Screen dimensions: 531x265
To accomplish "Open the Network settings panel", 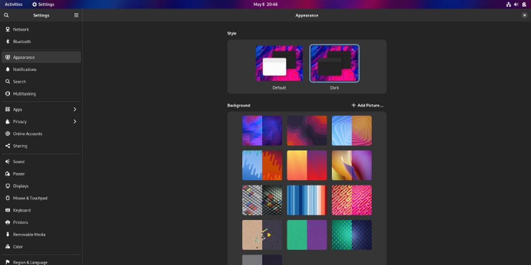I will point(21,30).
